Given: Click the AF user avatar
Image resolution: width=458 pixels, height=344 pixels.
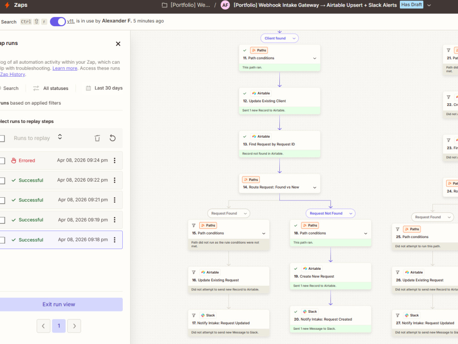Looking at the screenshot, I should pos(225,5).
